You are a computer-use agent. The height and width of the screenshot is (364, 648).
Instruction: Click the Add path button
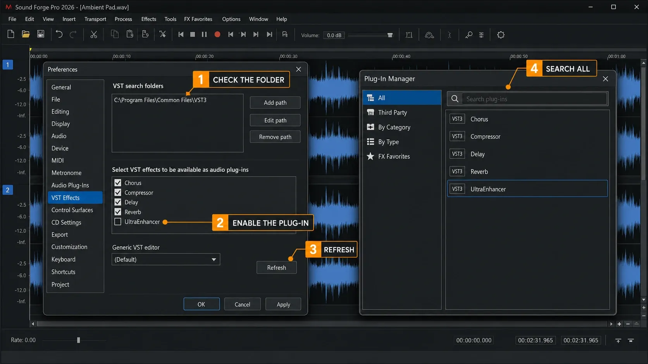pyautogui.click(x=275, y=103)
